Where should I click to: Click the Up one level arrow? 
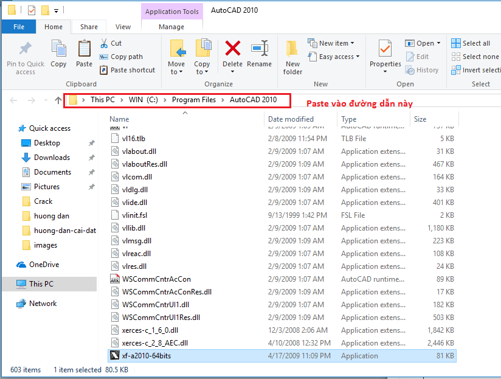click(58, 100)
